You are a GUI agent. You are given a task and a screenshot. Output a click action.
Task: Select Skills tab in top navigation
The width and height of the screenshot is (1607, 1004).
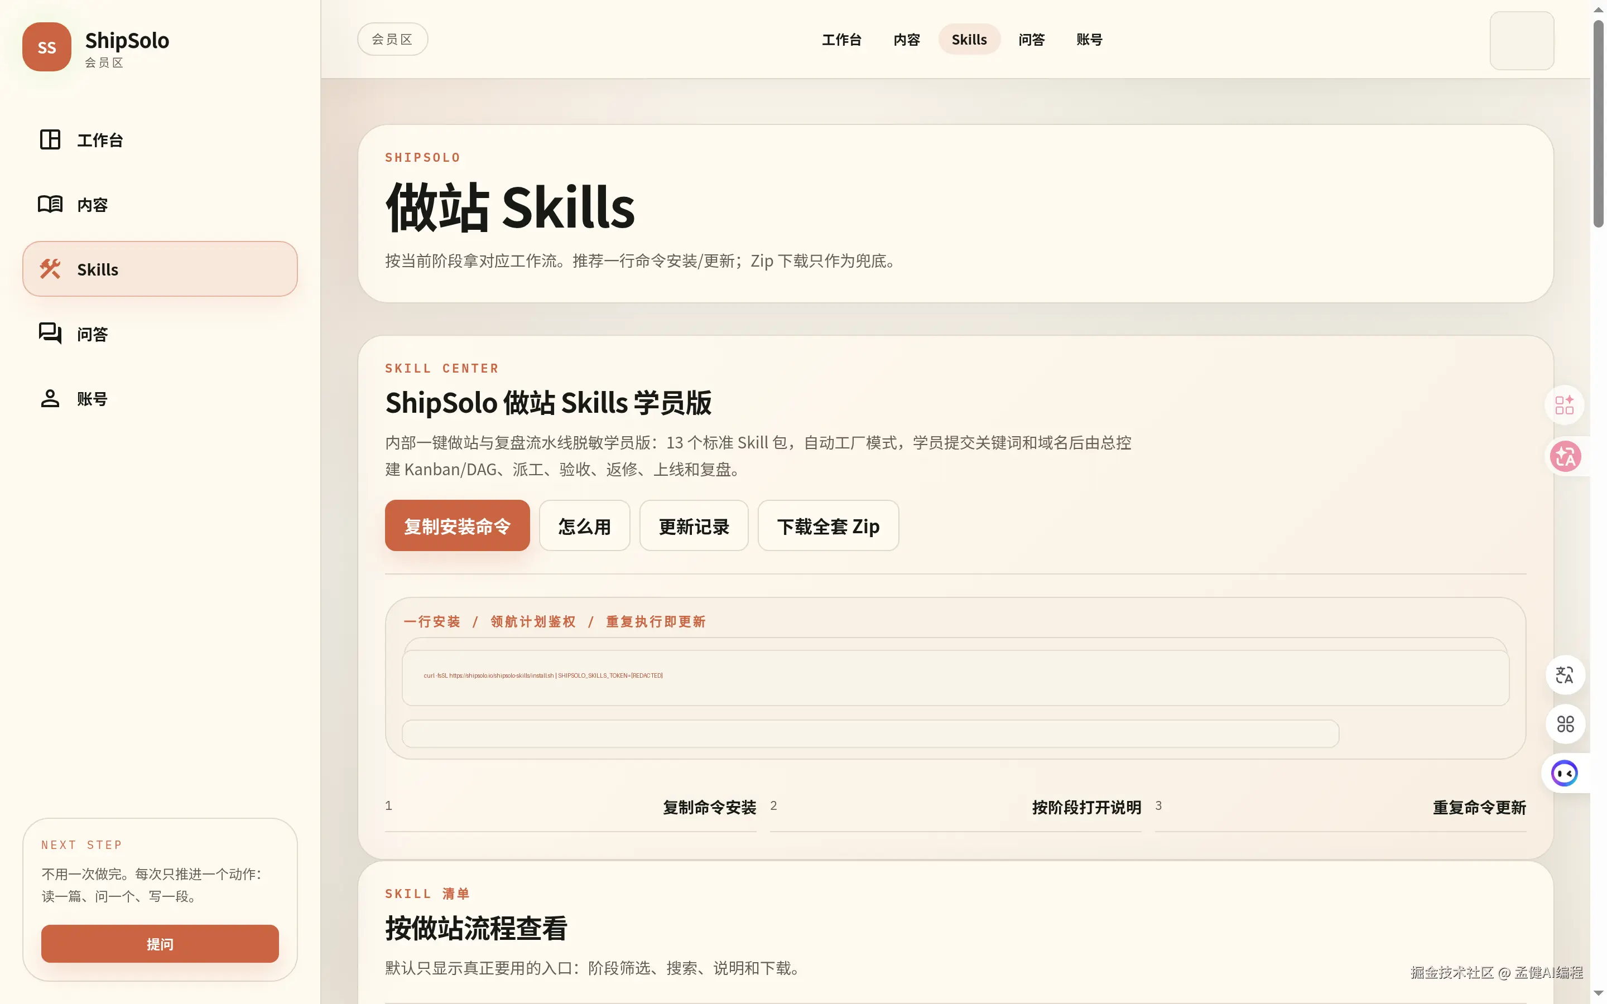coord(969,40)
